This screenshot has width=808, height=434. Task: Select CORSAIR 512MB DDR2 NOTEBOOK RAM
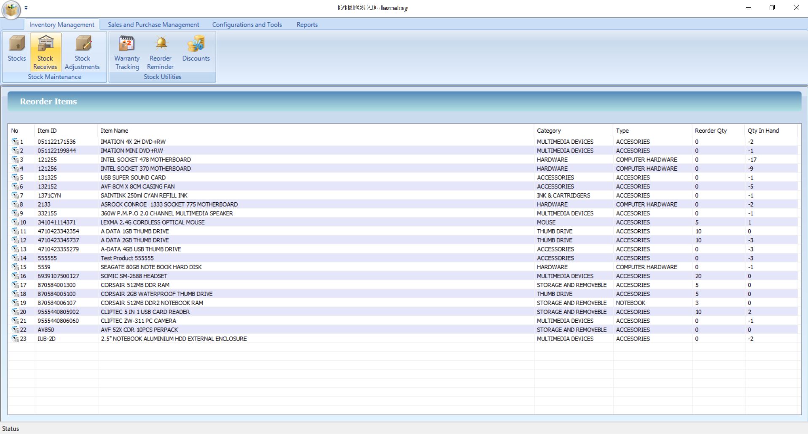[x=152, y=303]
